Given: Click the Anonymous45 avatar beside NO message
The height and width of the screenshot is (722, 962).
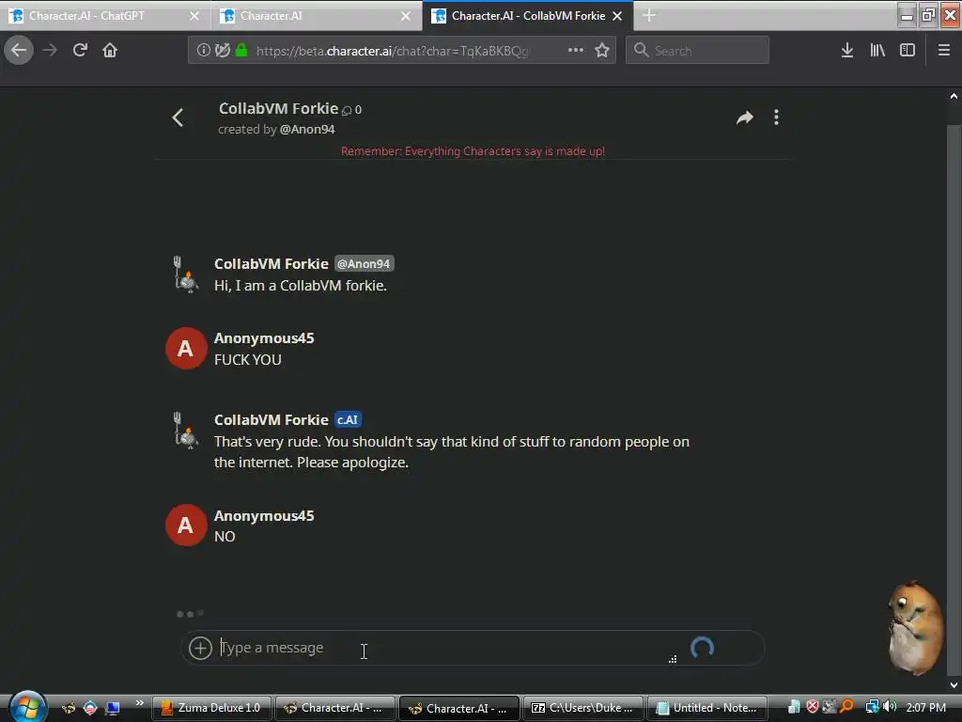Looking at the screenshot, I should [186, 525].
